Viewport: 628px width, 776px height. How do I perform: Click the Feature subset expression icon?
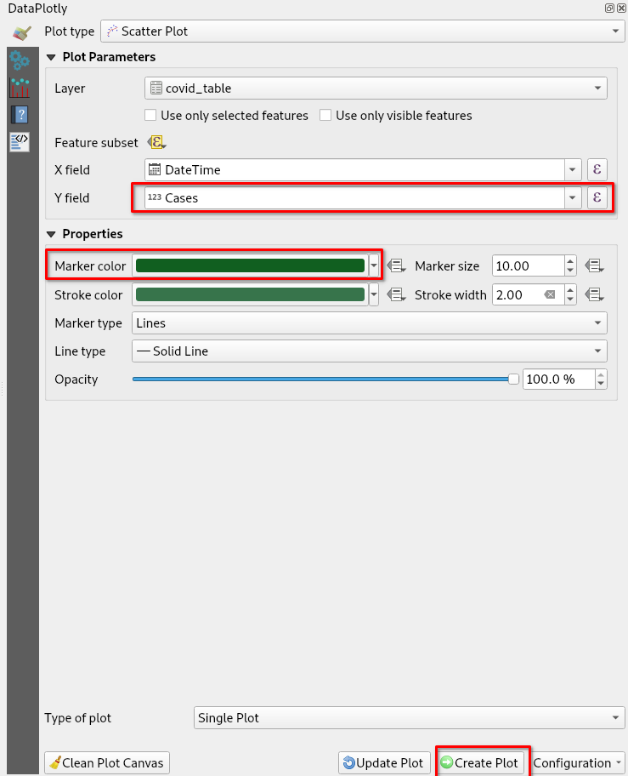click(x=156, y=143)
